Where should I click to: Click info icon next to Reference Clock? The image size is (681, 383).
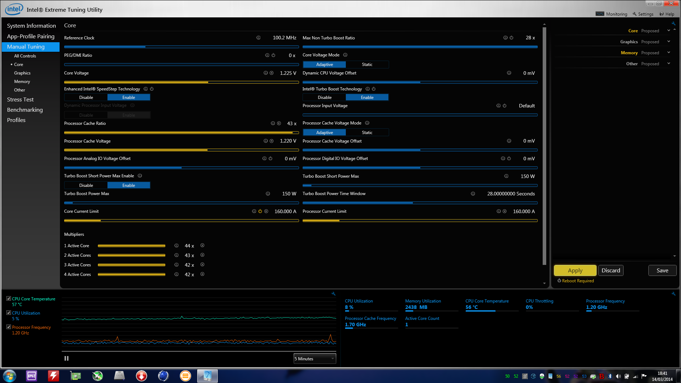[258, 38]
